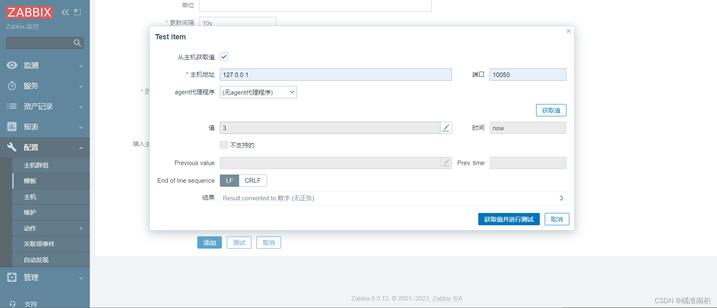Click pencil icon in Previous value field
This screenshot has height=308, width=717.
tap(446, 163)
